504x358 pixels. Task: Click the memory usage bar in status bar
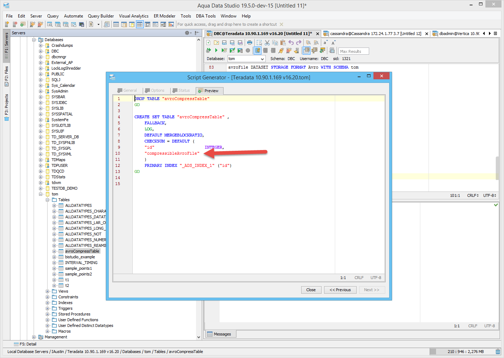click(462, 352)
